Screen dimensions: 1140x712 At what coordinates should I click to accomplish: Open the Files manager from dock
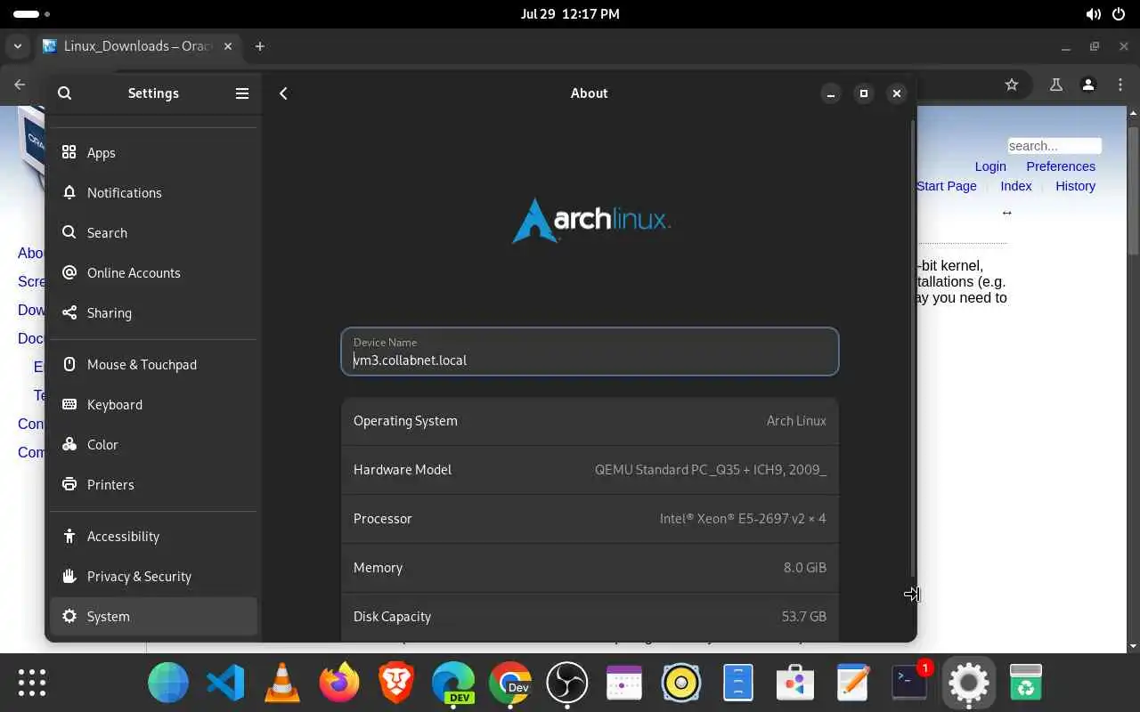[x=738, y=683]
